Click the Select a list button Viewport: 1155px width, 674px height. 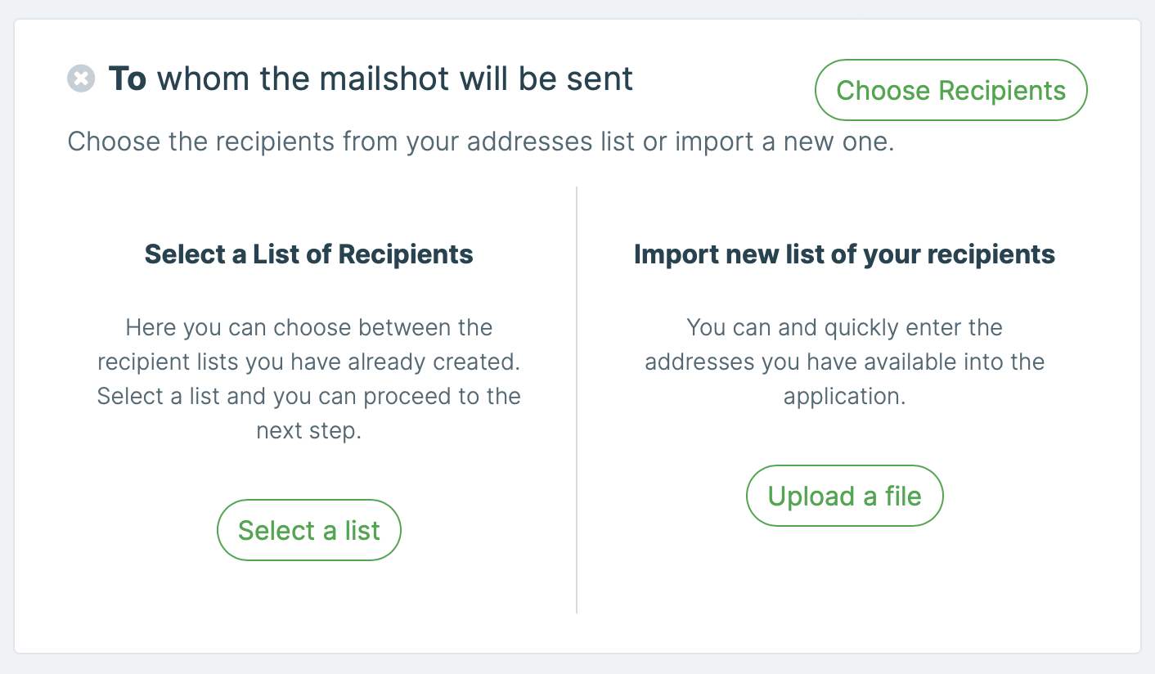[x=308, y=529]
